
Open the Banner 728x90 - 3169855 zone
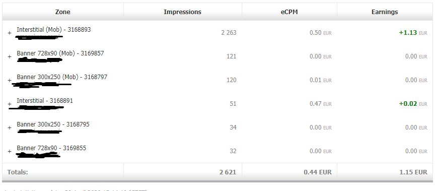[x=51, y=148]
